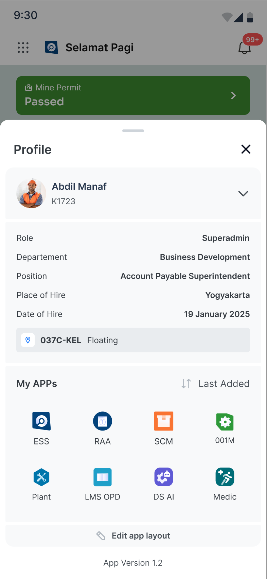The image size is (267, 579).
Task: Launch the RAA app
Action: [x=103, y=421]
